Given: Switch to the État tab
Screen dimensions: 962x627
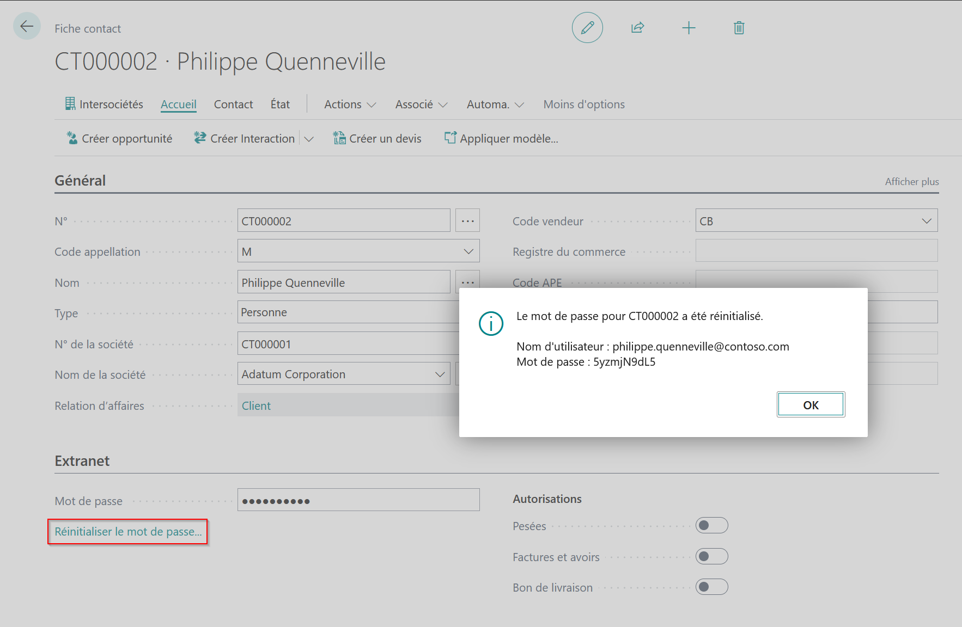Looking at the screenshot, I should coord(280,104).
